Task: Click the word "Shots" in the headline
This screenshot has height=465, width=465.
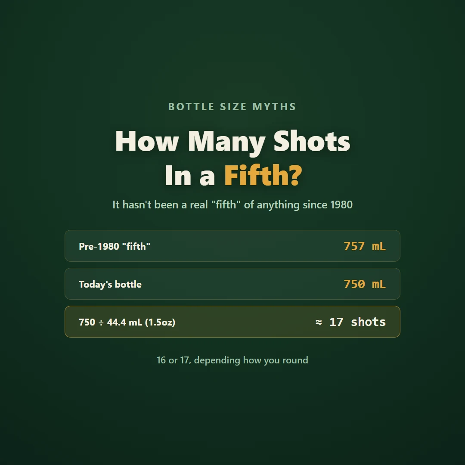Action: click(x=312, y=141)
